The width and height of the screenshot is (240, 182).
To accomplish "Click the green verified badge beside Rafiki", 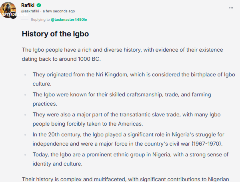I will 39,5.
